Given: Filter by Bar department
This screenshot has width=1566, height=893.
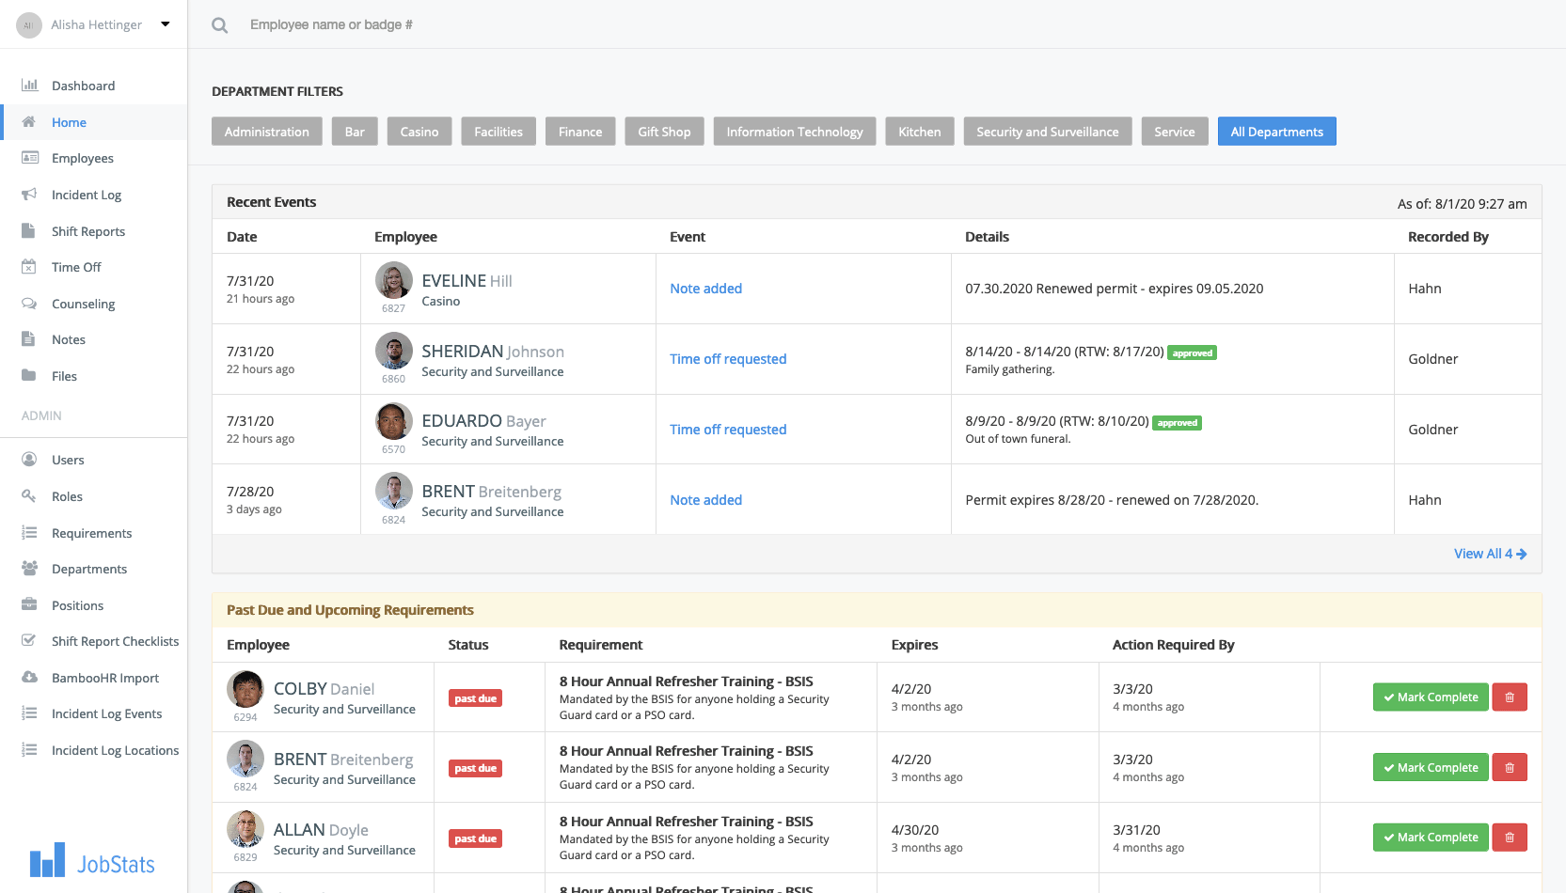Looking at the screenshot, I should click(355, 132).
